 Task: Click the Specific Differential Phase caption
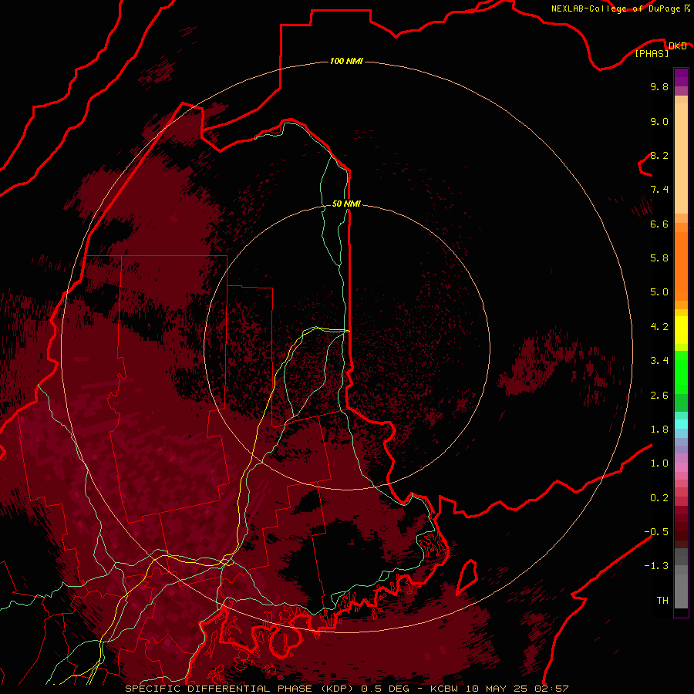click(x=346, y=689)
